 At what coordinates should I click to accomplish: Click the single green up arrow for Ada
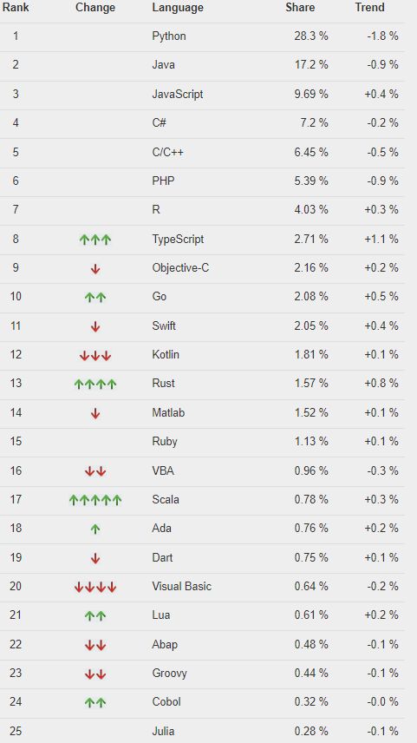click(x=95, y=529)
